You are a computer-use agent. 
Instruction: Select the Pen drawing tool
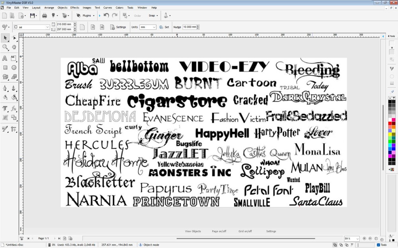(x=5, y=88)
